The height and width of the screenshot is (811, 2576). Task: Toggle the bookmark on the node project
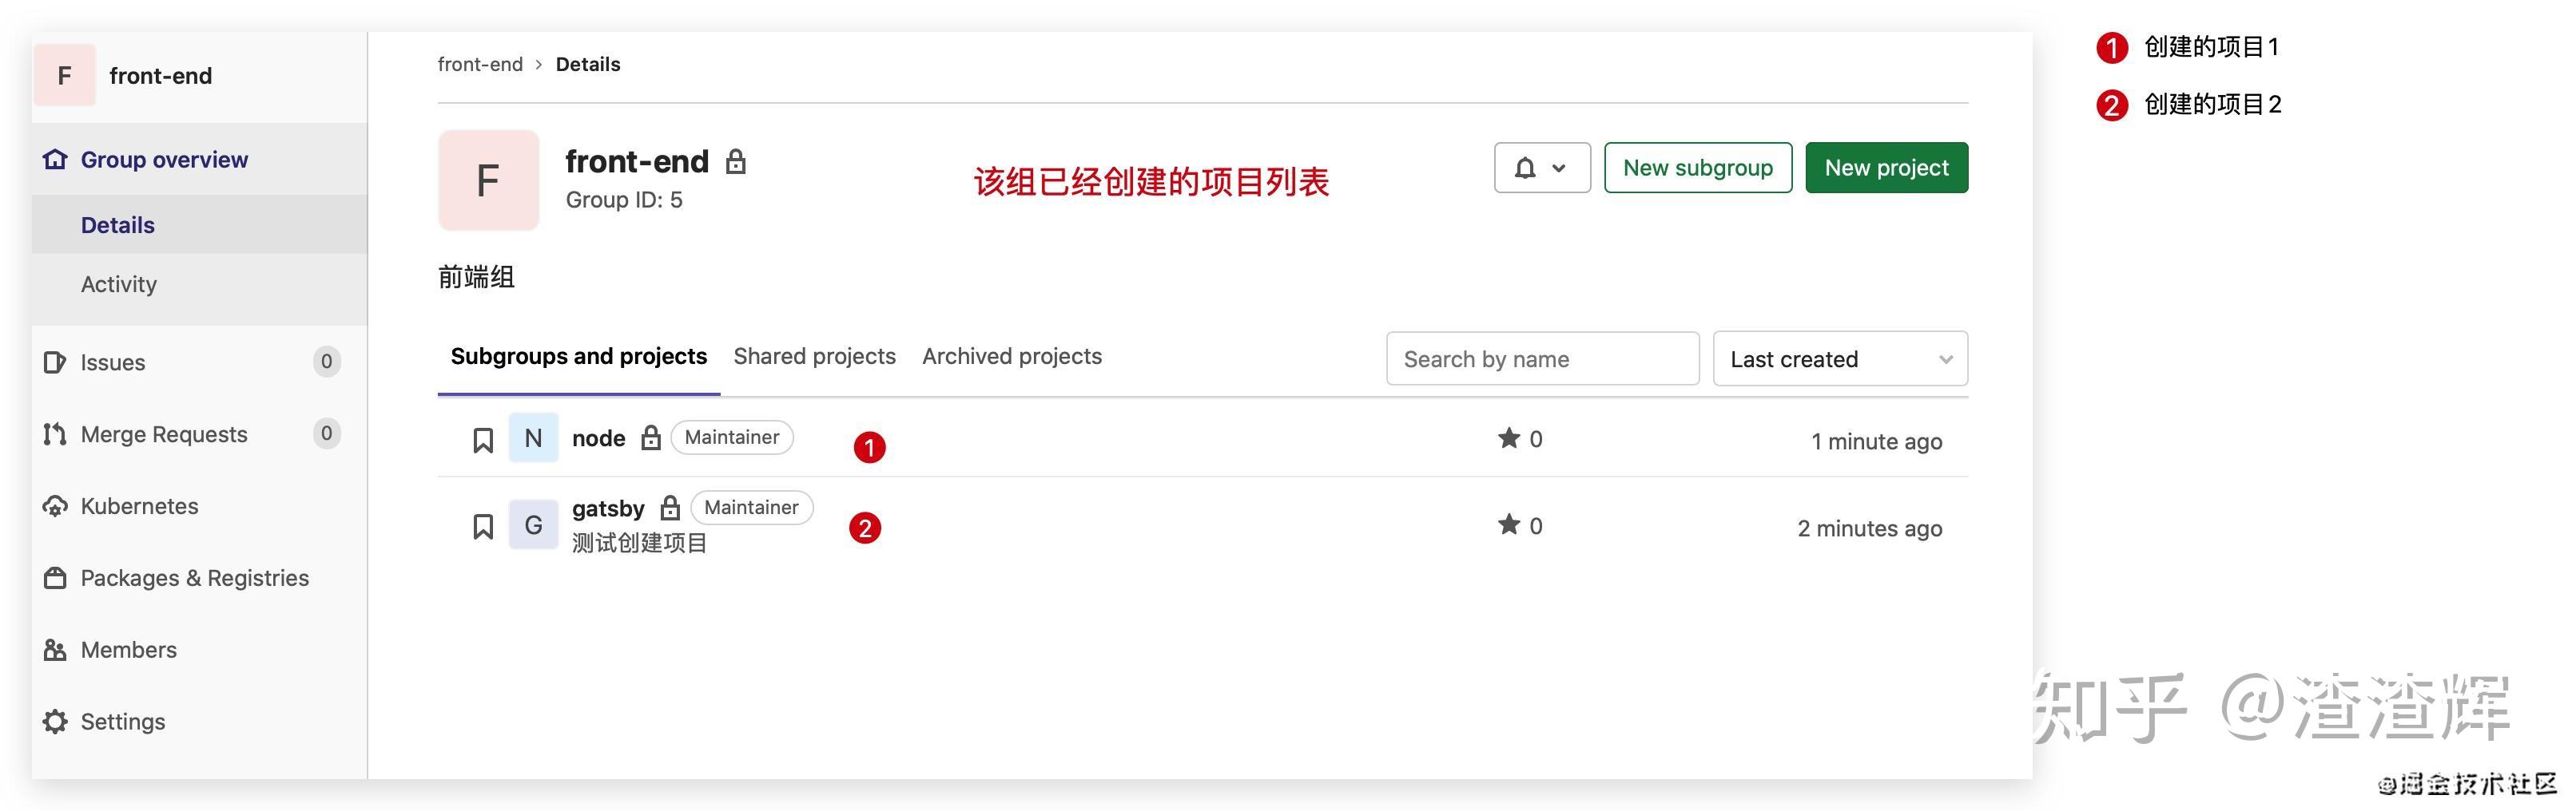[x=483, y=437]
